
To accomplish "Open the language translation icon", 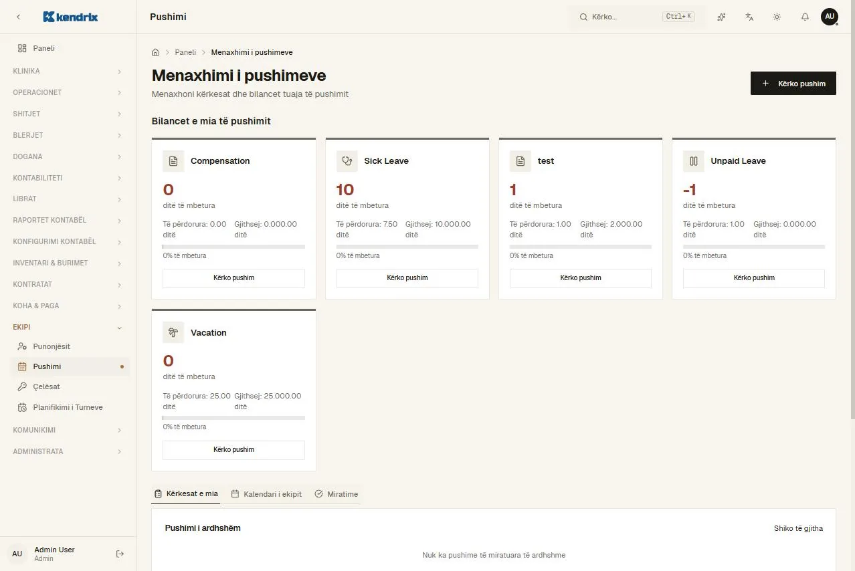I will pyautogui.click(x=749, y=17).
